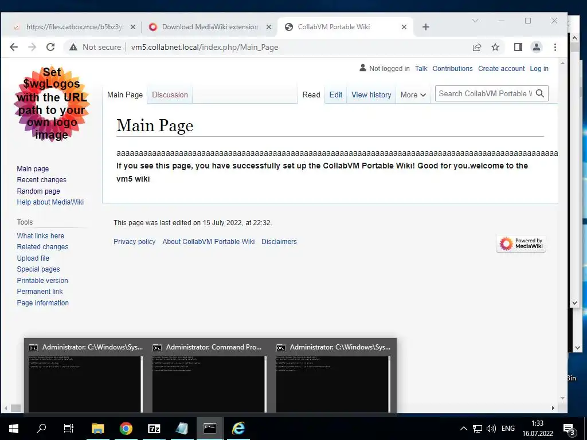Open 7-Zip from the taskbar
This screenshot has height=440, width=587.
[x=154, y=429]
